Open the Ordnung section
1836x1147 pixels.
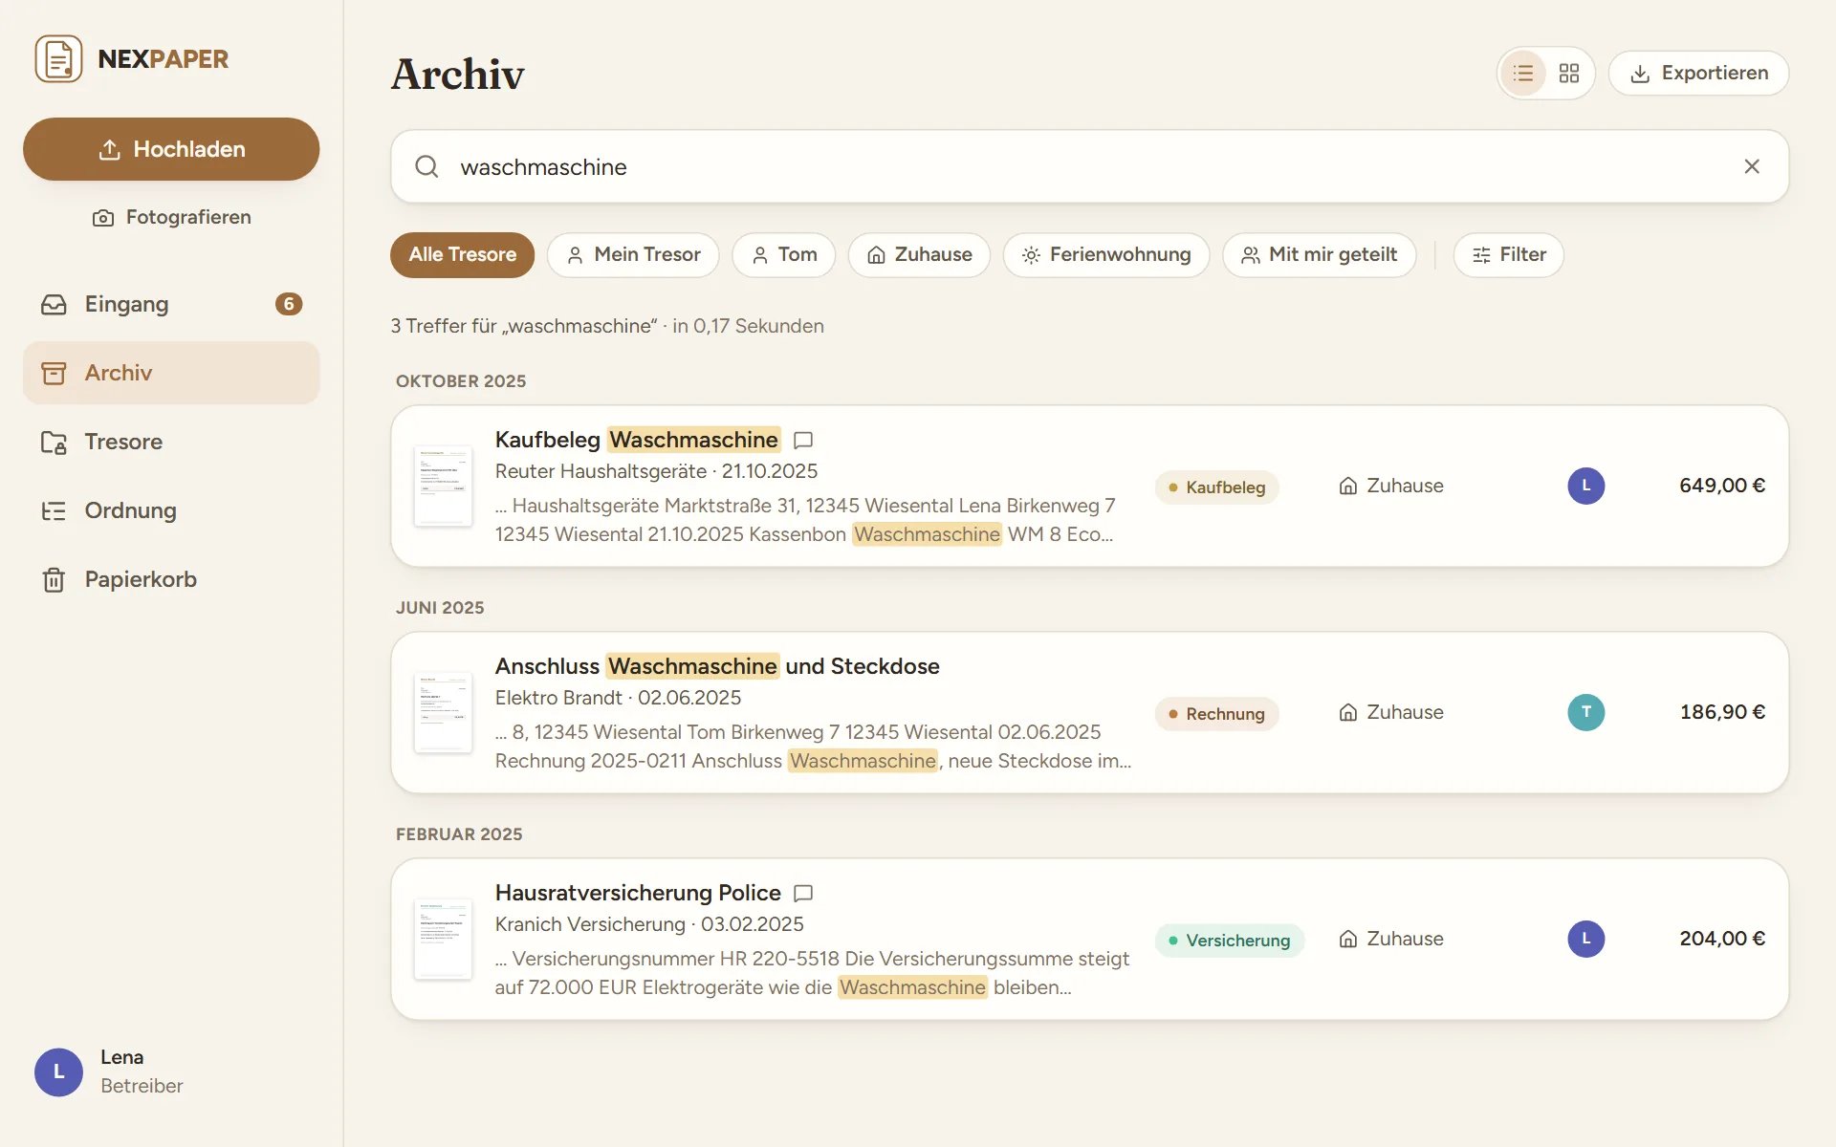point(171,510)
